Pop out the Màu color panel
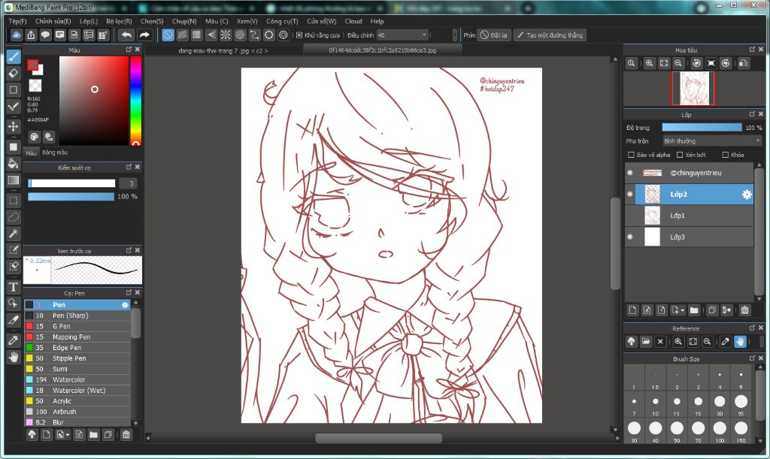Viewport: 770px width, 459px height. [x=129, y=50]
